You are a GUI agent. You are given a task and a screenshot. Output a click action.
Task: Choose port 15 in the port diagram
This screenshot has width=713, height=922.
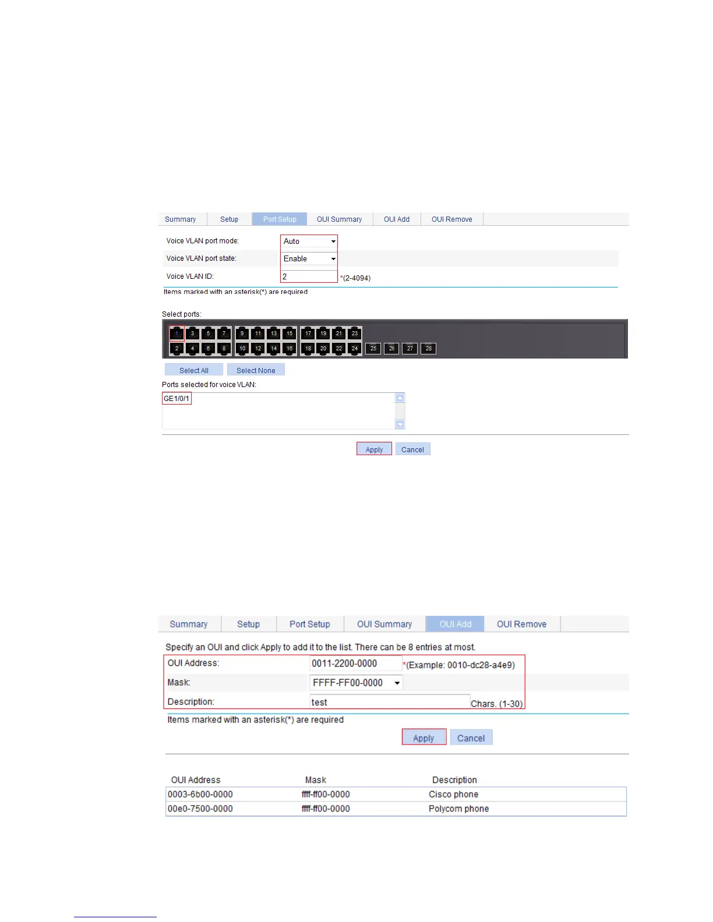290,334
